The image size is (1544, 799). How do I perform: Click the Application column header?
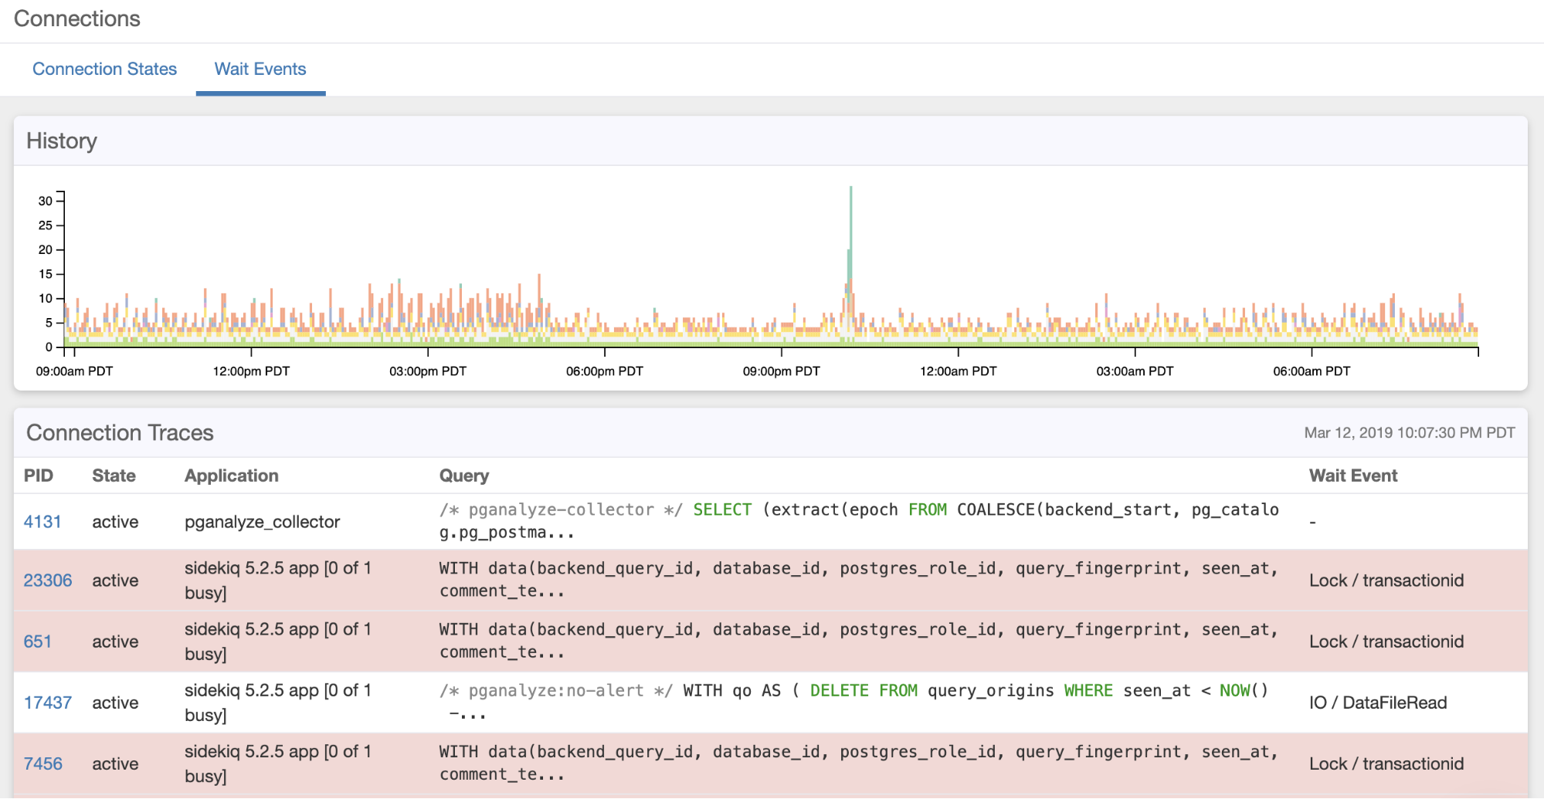point(232,476)
